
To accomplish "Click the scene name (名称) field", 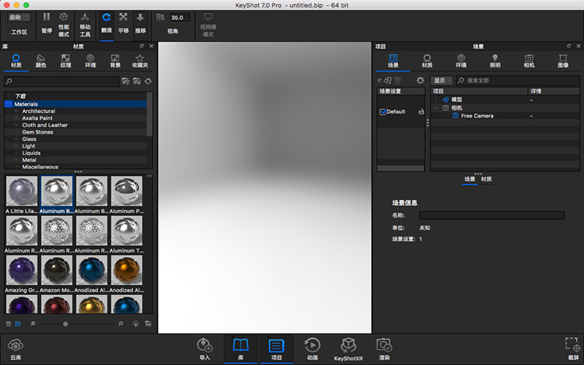I will point(491,215).
